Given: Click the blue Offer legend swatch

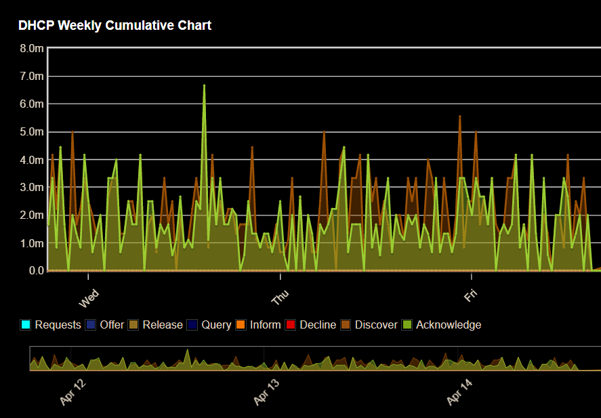Looking at the screenshot, I should point(91,325).
